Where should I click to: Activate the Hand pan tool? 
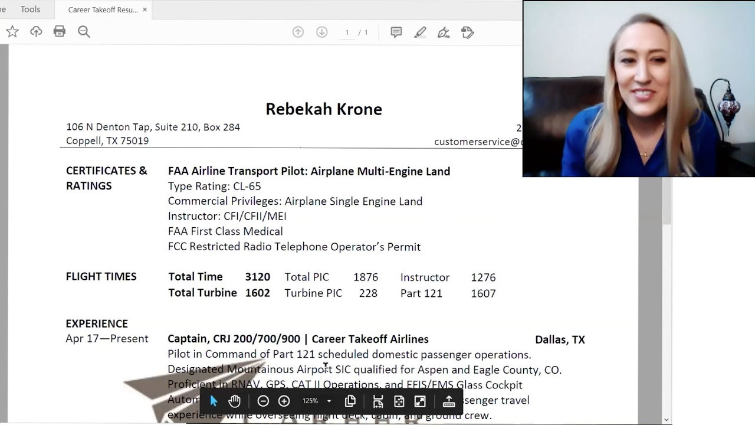(x=235, y=401)
